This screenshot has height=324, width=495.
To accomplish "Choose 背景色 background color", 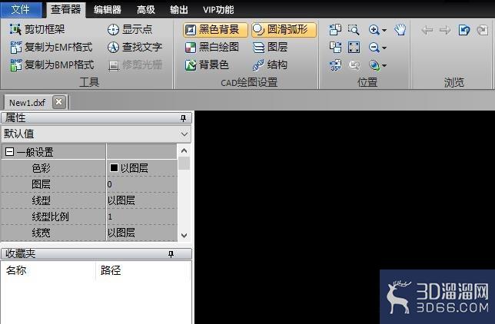I will 207,65.
